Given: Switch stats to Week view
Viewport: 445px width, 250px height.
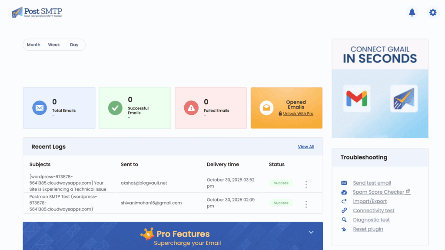Looking at the screenshot, I should coord(54,45).
